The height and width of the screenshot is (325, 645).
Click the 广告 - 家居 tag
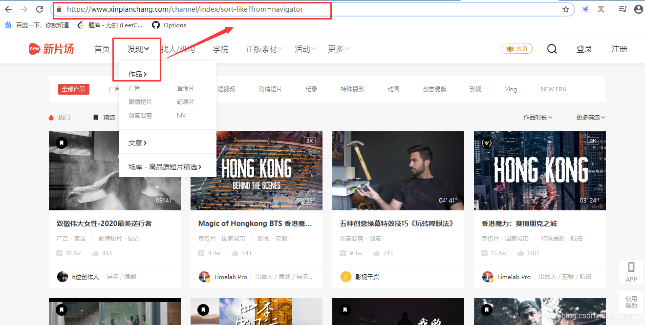[71, 239]
